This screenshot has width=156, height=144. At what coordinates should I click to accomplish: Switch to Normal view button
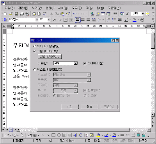click(4, 130)
